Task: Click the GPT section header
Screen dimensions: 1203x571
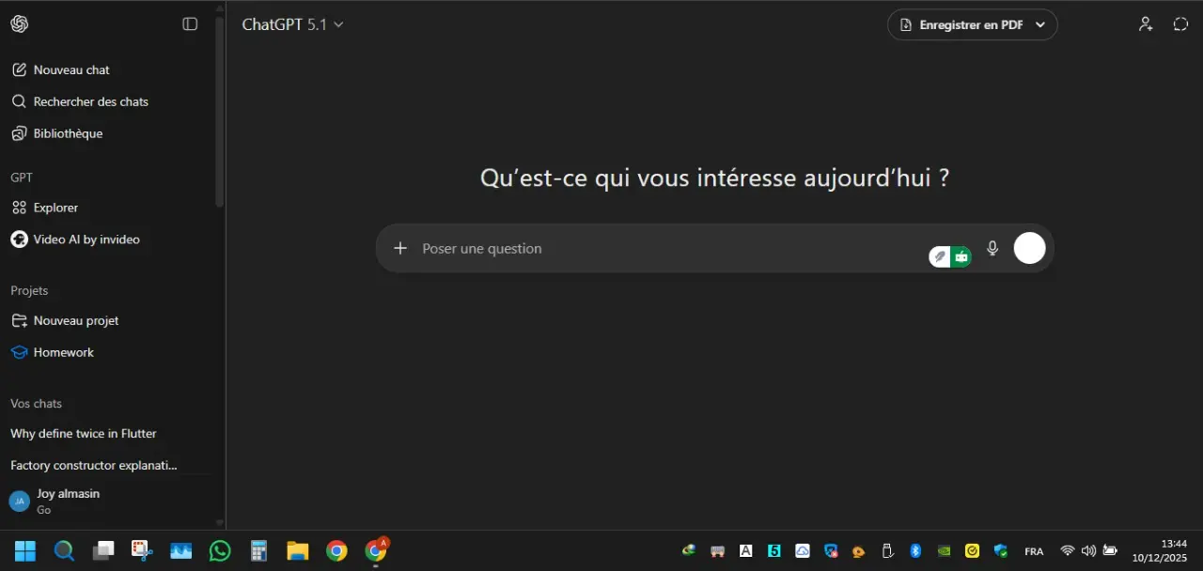Action: 22,177
